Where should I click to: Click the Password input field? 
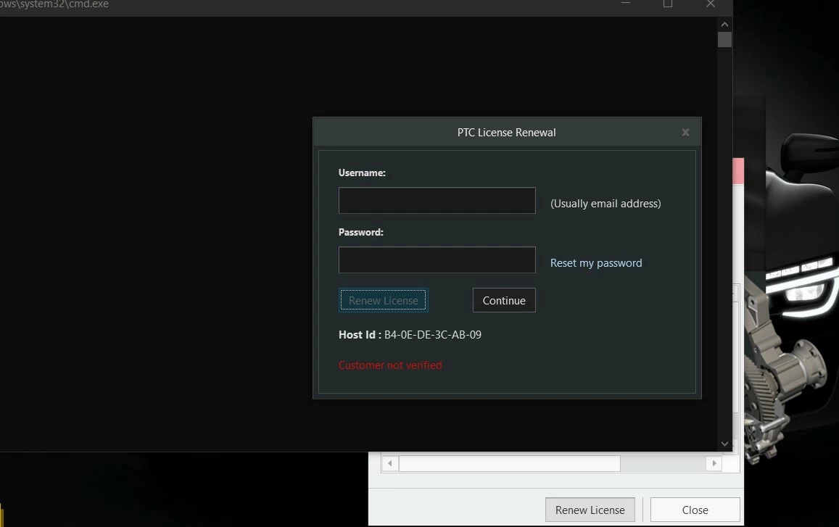437,260
